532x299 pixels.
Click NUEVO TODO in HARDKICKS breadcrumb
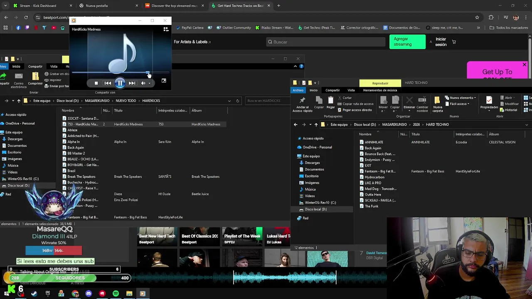click(126, 100)
